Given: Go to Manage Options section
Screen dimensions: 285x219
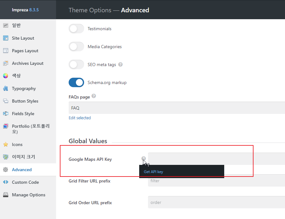Looking at the screenshot, I should pos(28,195).
